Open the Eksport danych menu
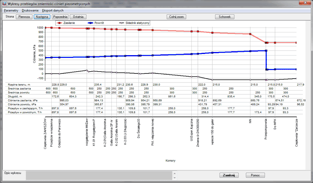Image resolution: width=313 pixels, height=183 pixels. pyautogui.click(x=53, y=11)
